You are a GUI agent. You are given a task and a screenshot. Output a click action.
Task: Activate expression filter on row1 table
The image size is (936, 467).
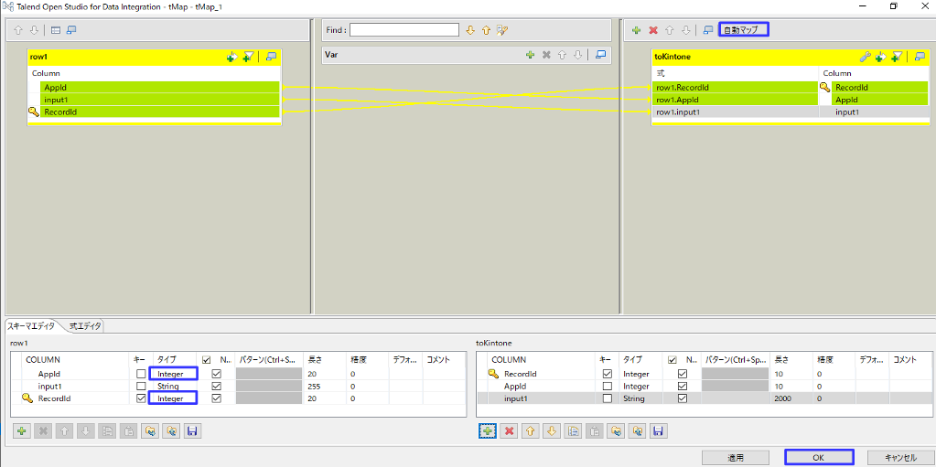[249, 57]
